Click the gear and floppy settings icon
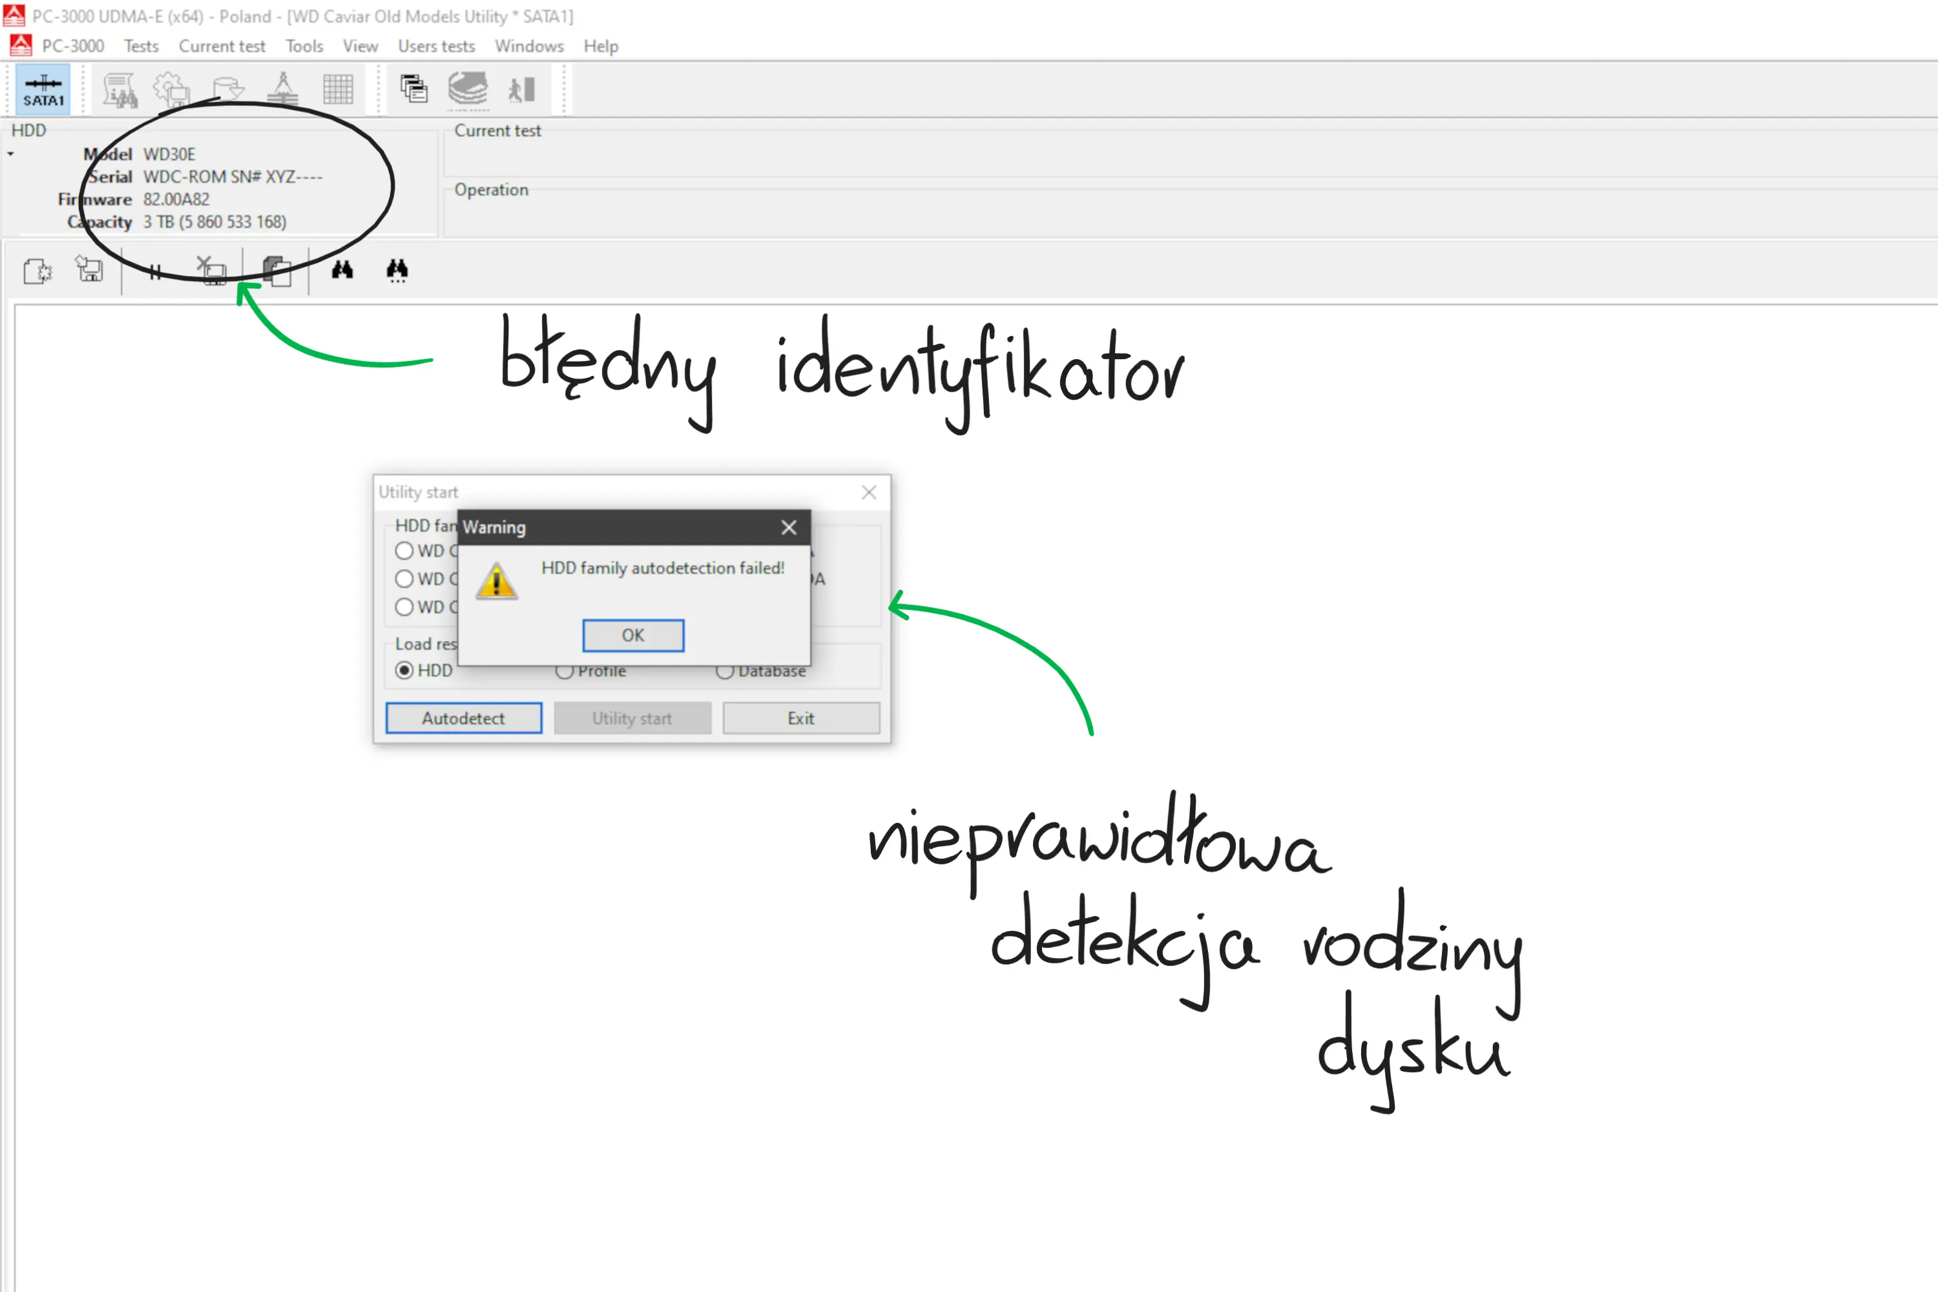 coord(172,90)
